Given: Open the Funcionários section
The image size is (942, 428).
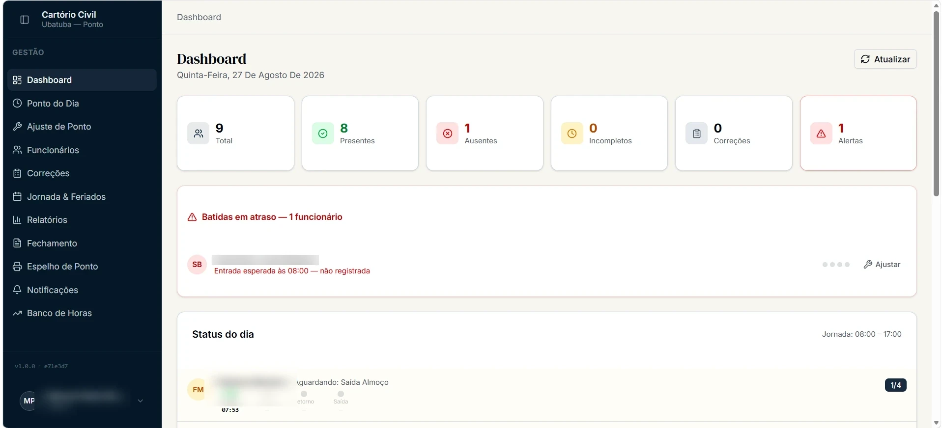Looking at the screenshot, I should pyautogui.click(x=82, y=150).
